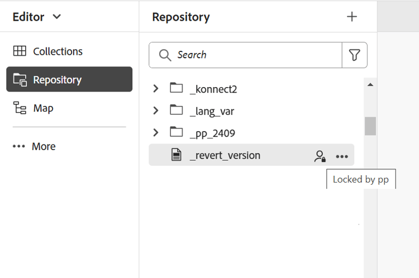Expand the _lang_var folder
Image resolution: width=419 pixels, height=278 pixels.
pyautogui.click(x=156, y=111)
